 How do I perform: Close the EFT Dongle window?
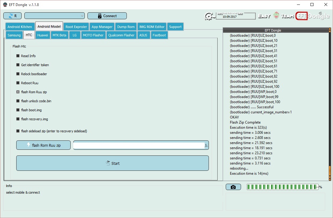point(325,5)
